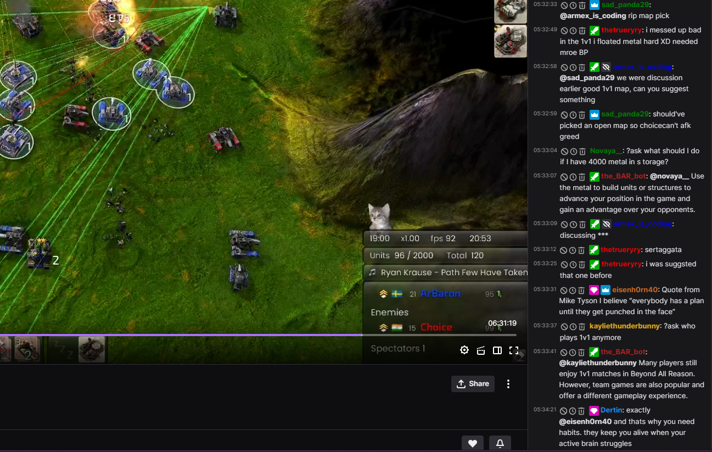Click the factory build icon beside the ZZZ icon
The width and height of the screenshot is (712, 452).
tap(91, 349)
